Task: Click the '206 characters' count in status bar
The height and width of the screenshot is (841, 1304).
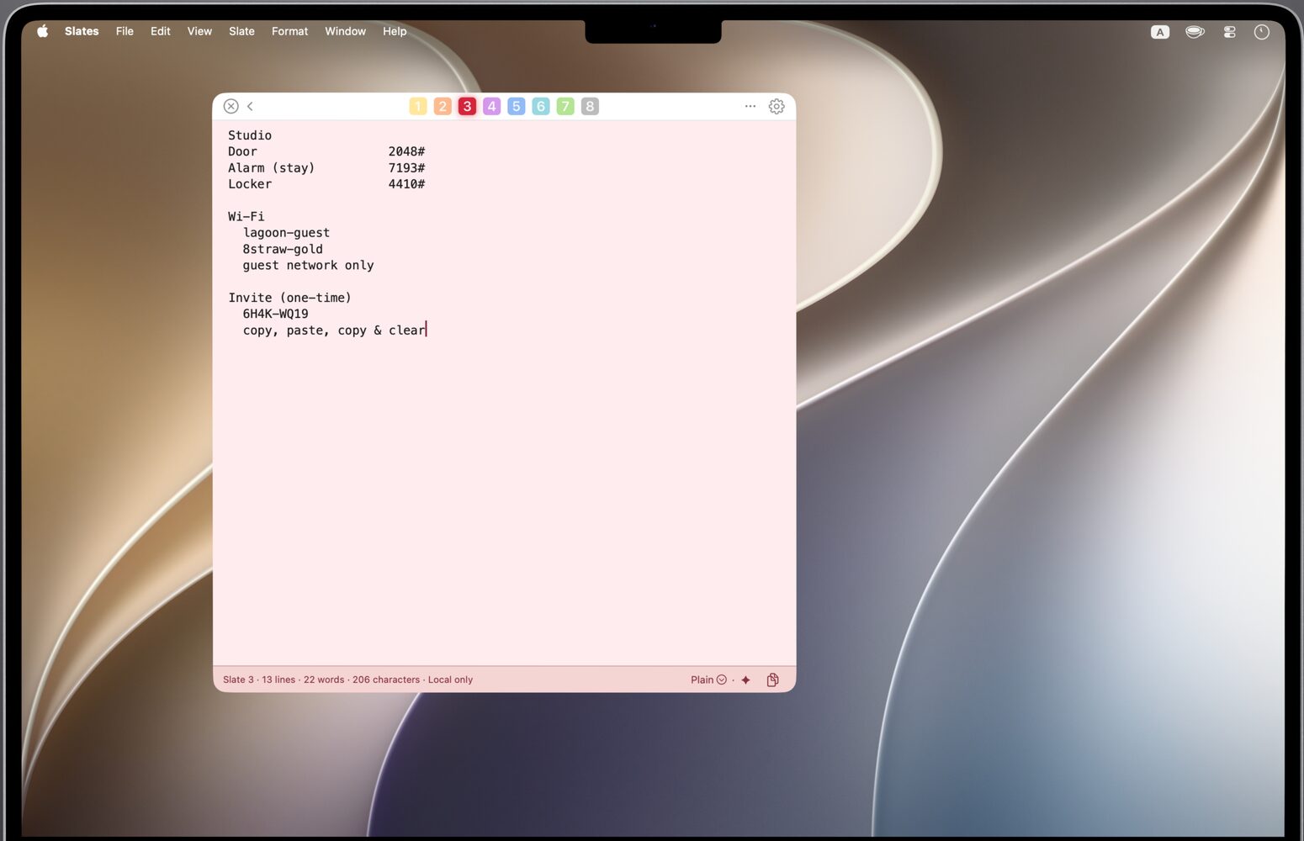Action: tap(386, 680)
